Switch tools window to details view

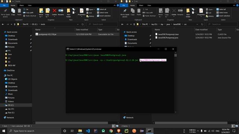(x=113, y=126)
